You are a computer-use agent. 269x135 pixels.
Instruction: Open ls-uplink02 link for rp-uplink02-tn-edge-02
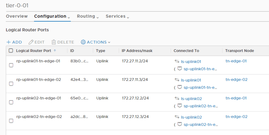tap(191, 117)
